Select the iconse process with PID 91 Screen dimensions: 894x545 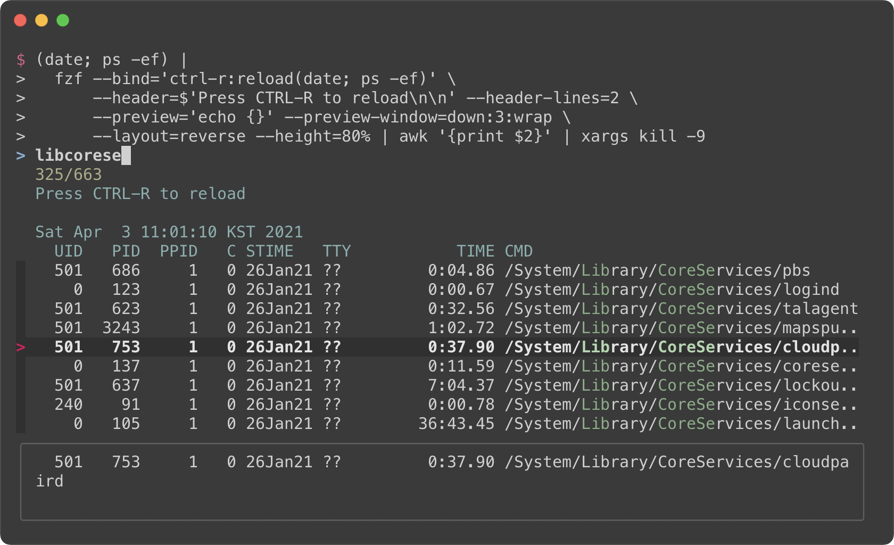click(x=442, y=404)
